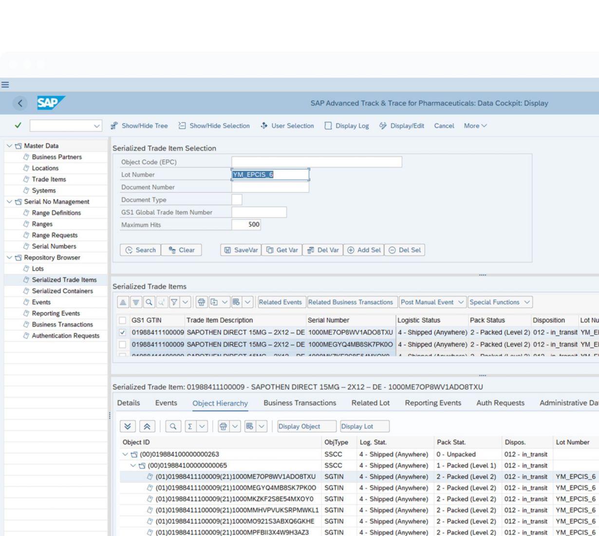Switch to the Business Transactions tab

[x=299, y=403]
